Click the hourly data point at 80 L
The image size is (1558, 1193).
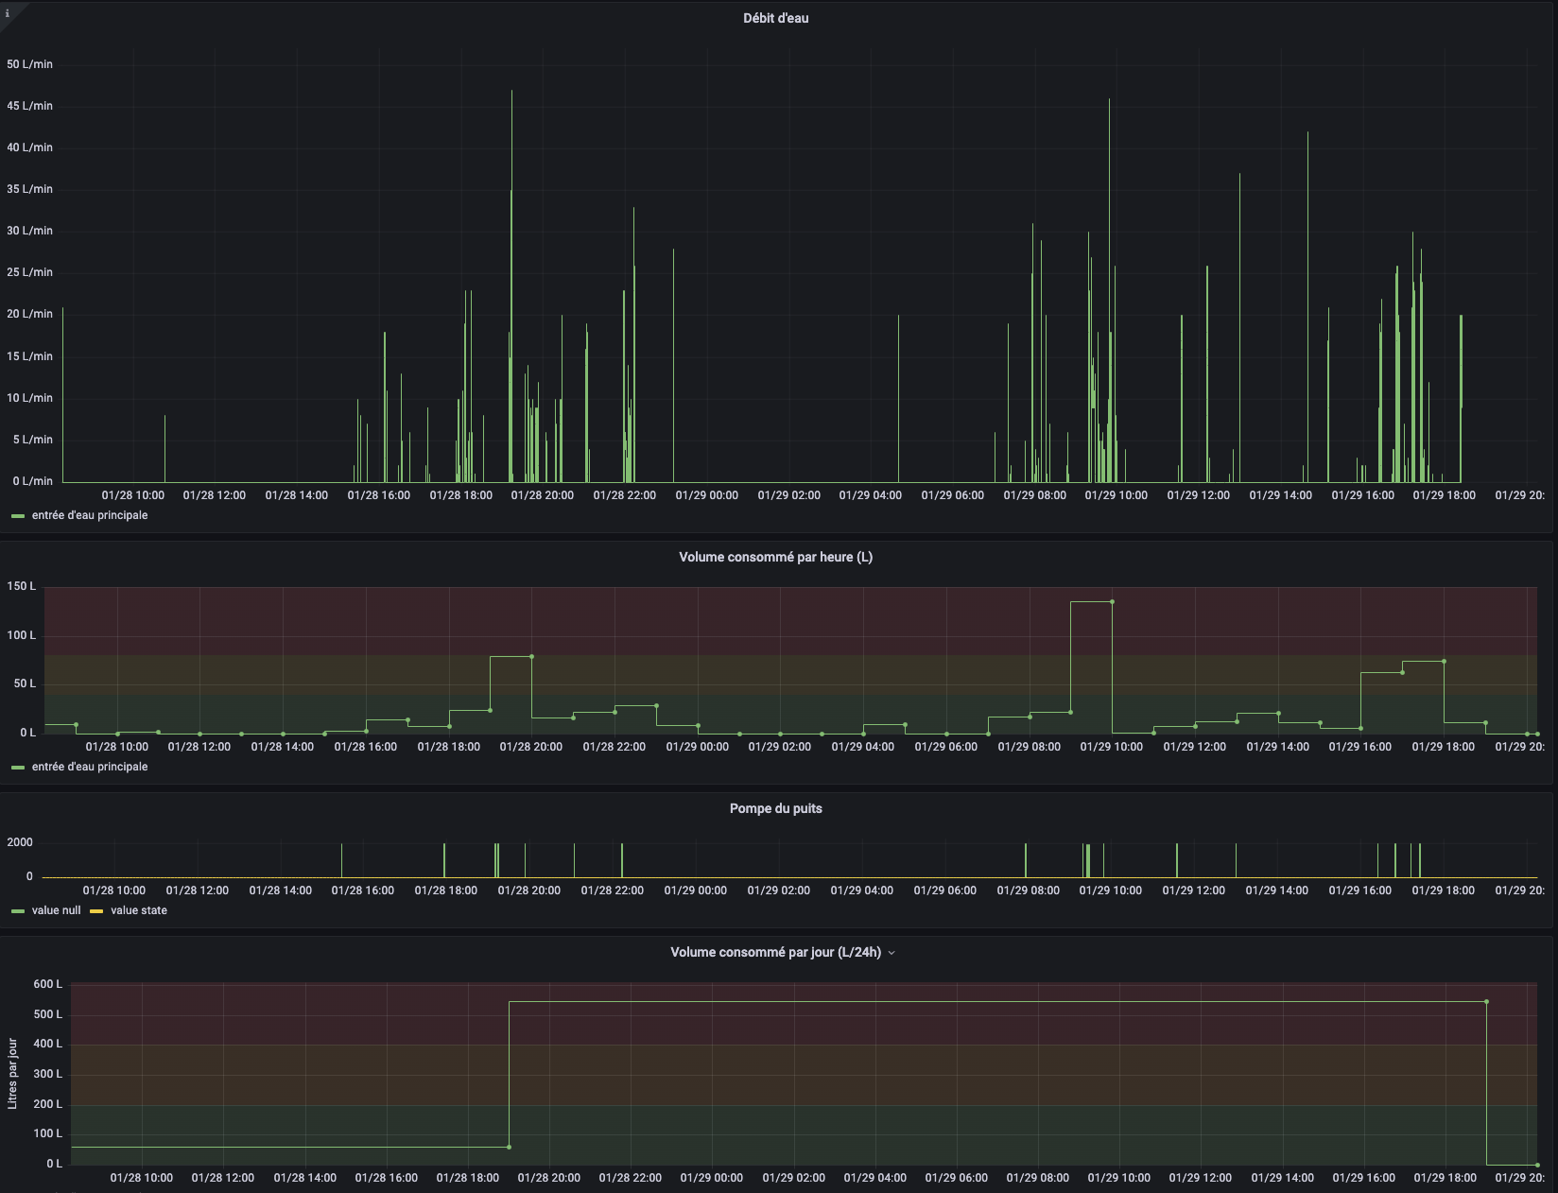[x=531, y=656]
